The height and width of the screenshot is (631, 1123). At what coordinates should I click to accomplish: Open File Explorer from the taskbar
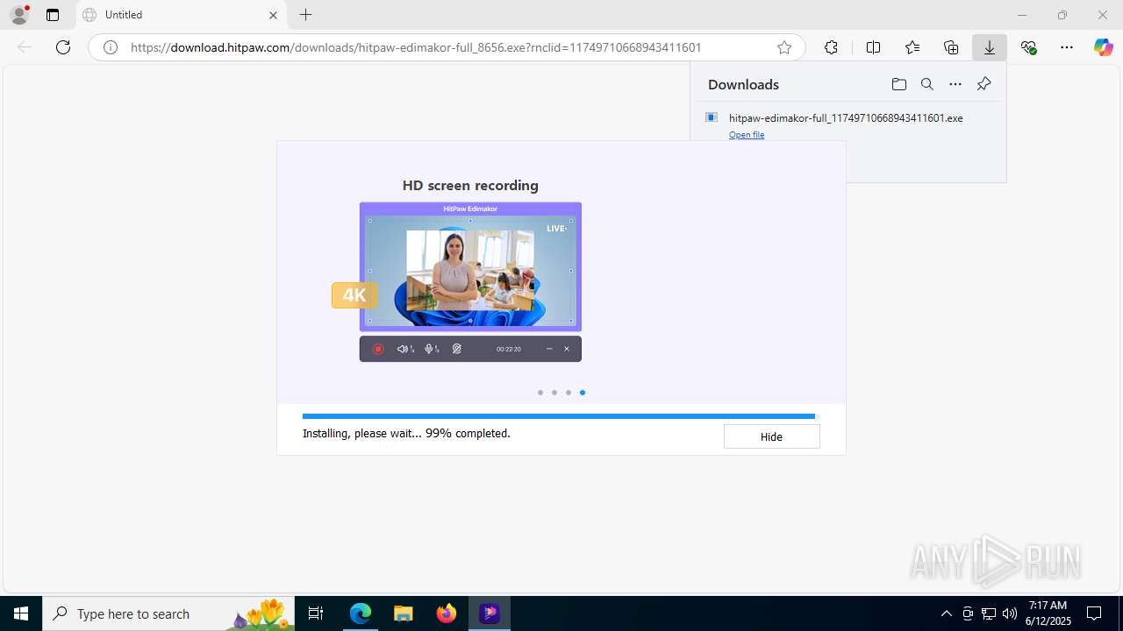click(x=404, y=613)
